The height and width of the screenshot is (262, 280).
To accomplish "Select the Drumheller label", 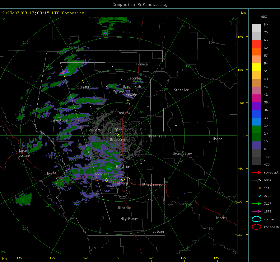I will click(182, 154).
